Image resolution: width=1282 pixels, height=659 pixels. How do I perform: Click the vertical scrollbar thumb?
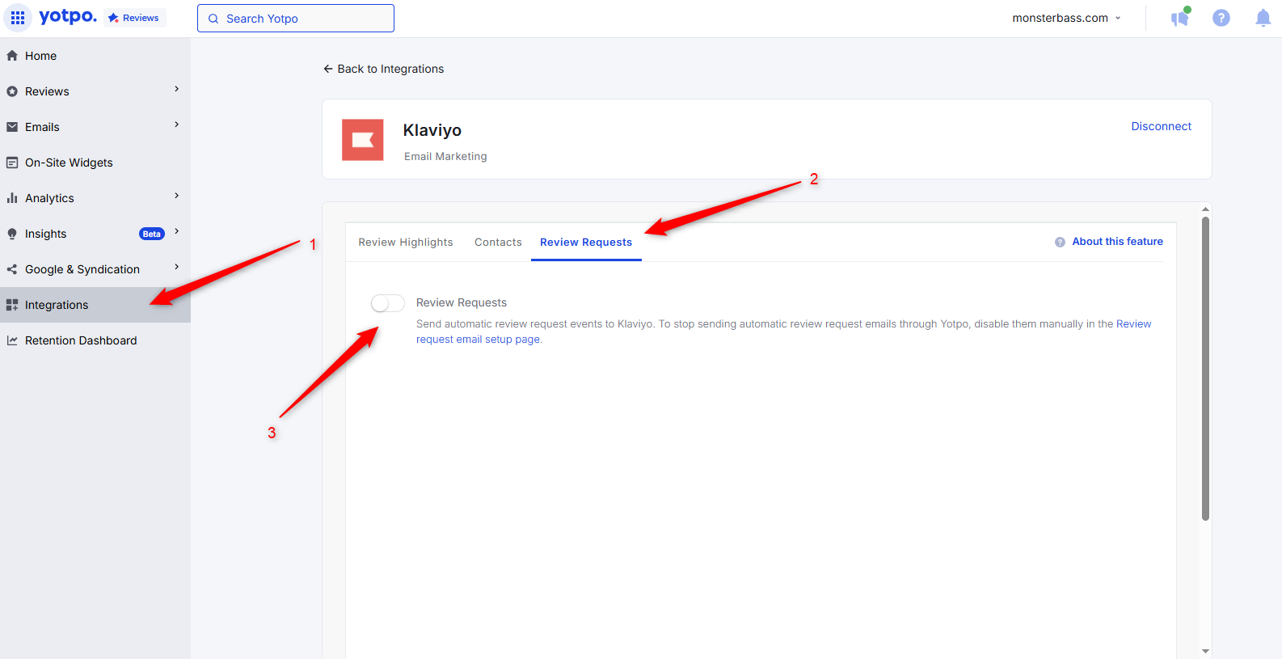pyautogui.click(x=1205, y=369)
